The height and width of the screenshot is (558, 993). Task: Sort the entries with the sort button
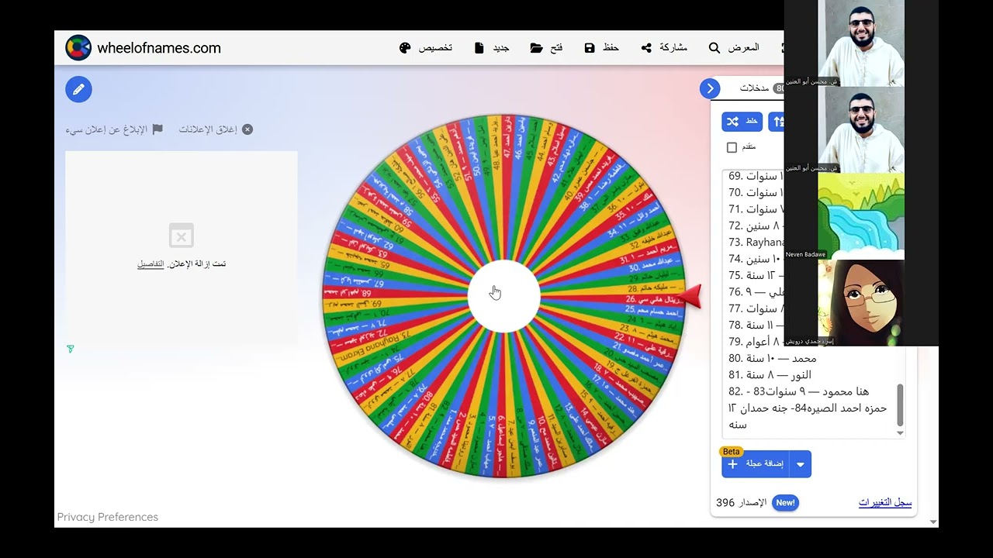777,122
